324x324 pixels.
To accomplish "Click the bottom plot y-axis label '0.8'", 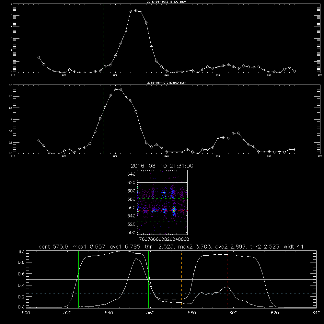I will pos(21,262).
